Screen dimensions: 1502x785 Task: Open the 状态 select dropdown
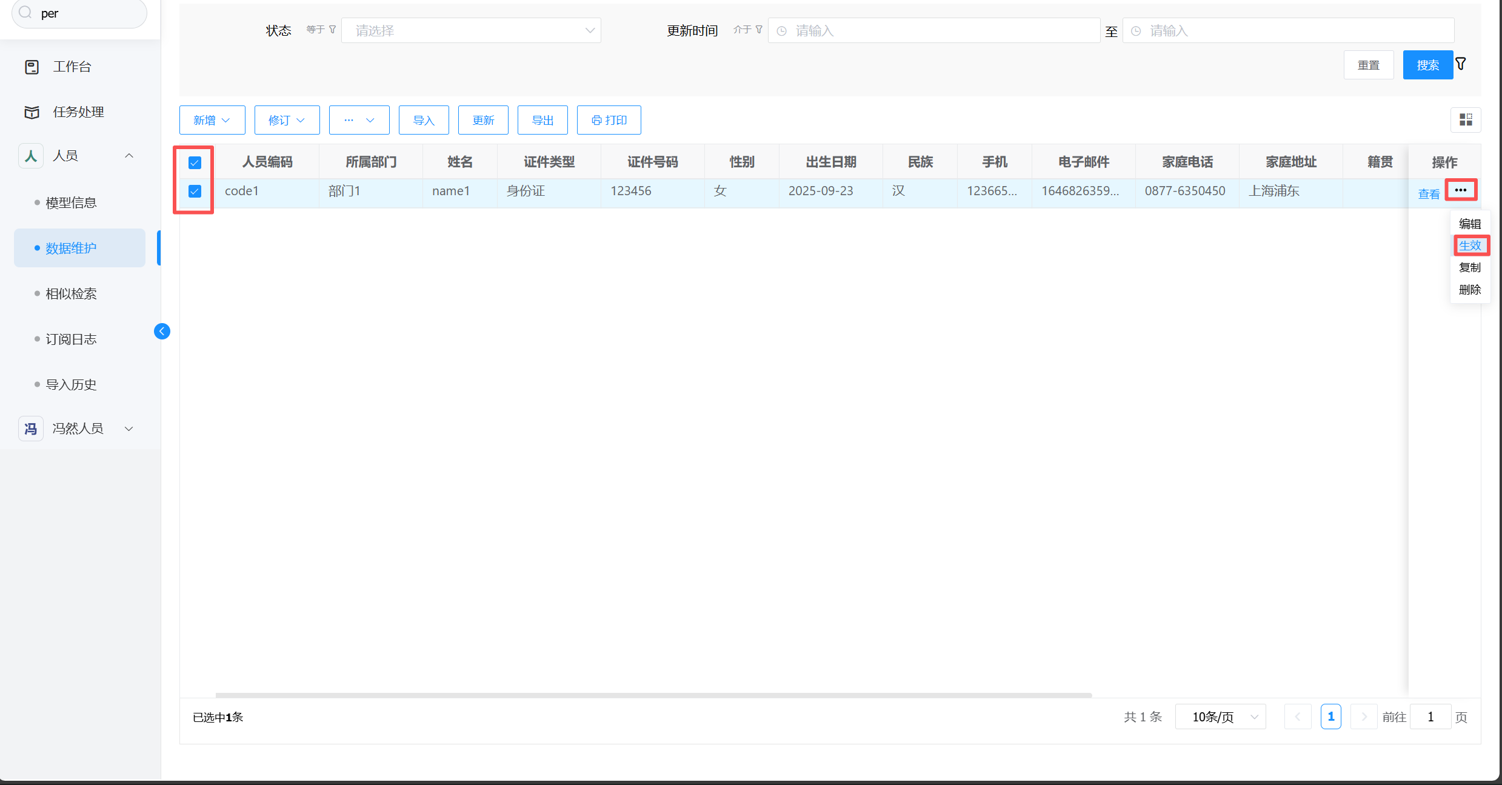pos(471,30)
